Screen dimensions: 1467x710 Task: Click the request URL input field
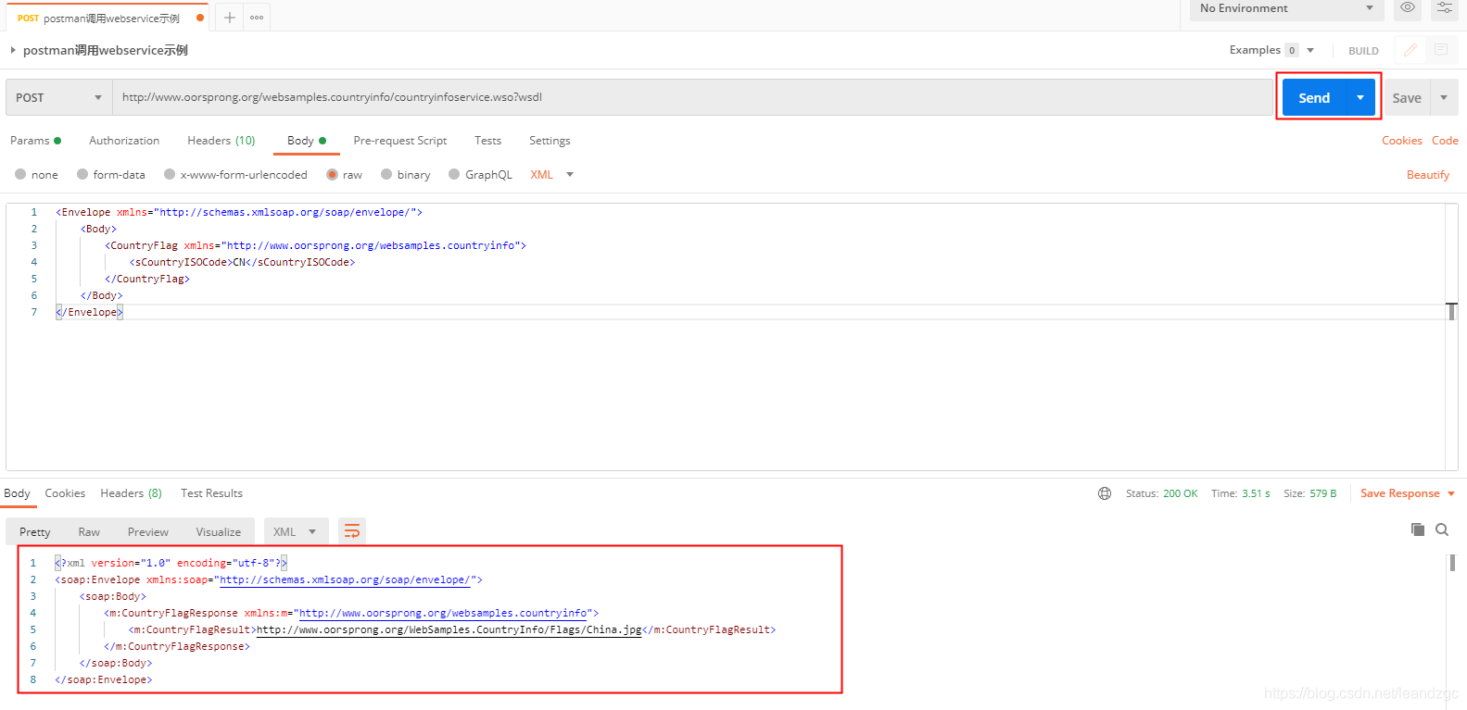(691, 97)
